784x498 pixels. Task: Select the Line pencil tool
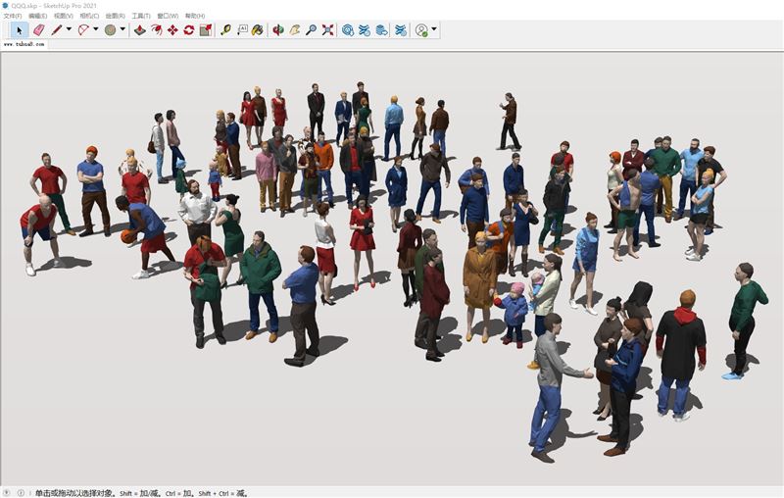57,30
